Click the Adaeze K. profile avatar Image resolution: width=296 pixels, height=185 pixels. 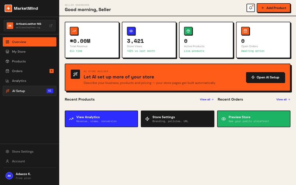click(9, 176)
